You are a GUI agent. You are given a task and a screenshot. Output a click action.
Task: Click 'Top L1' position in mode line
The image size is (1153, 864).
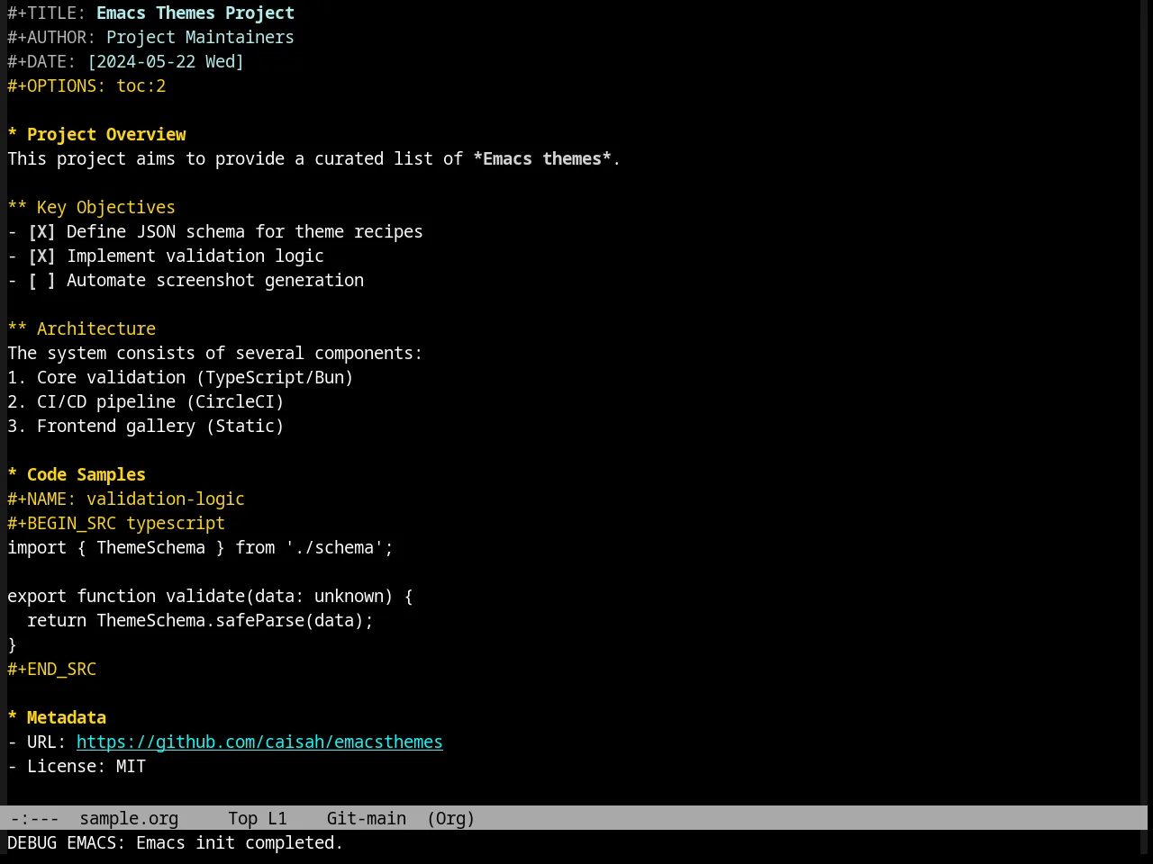pyautogui.click(x=258, y=819)
